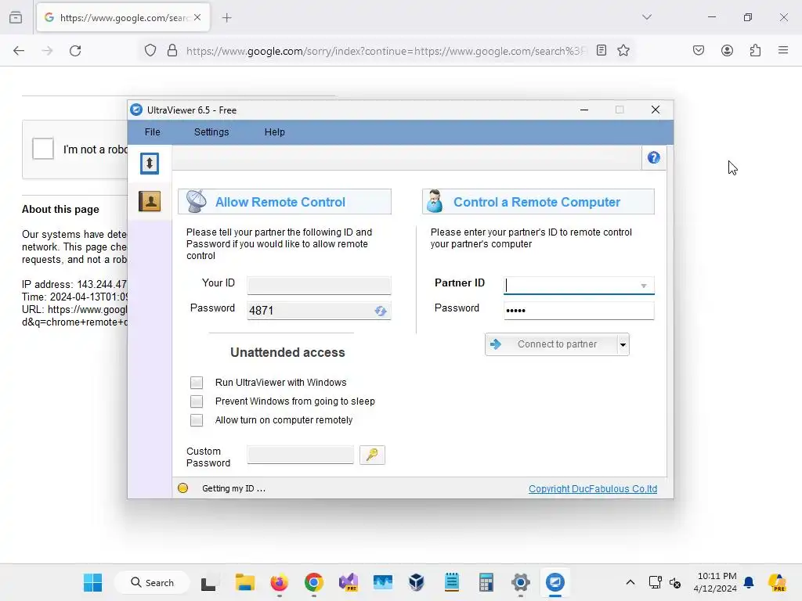Click the Custom Password input field
Image resolution: width=802 pixels, height=601 pixels.
click(300, 455)
